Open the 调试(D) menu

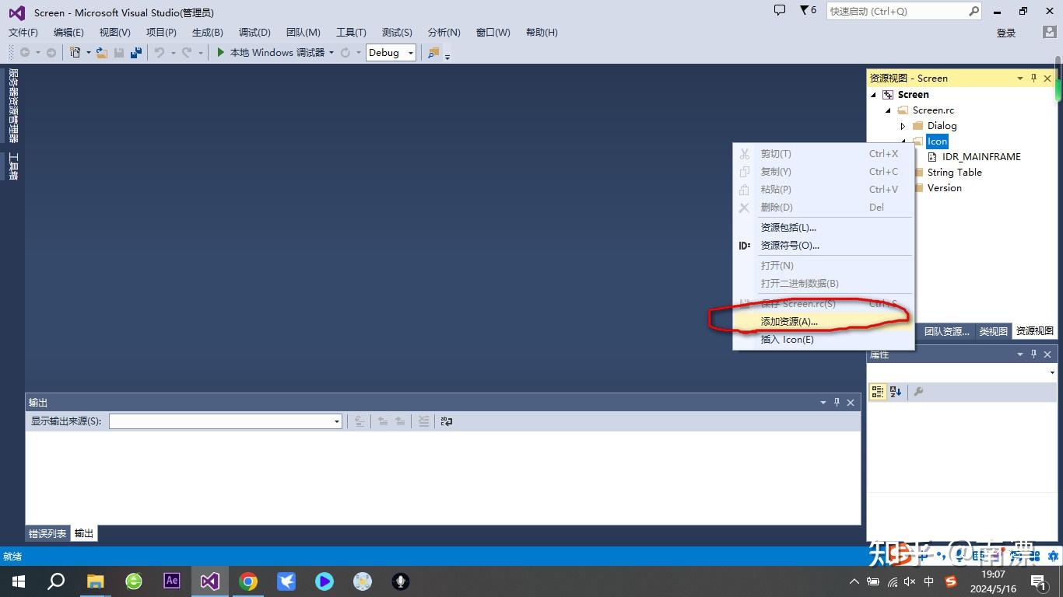254,33
